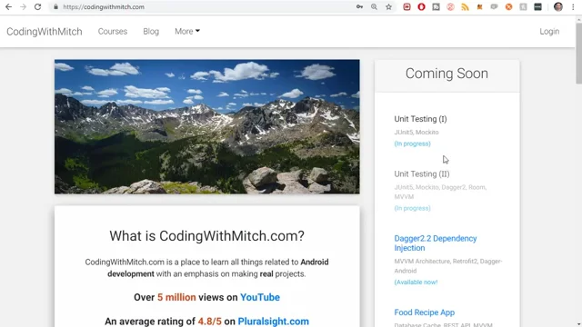Click In progress under Unit Testing (II)
The image size is (582, 327).
click(x=412, y=208)
